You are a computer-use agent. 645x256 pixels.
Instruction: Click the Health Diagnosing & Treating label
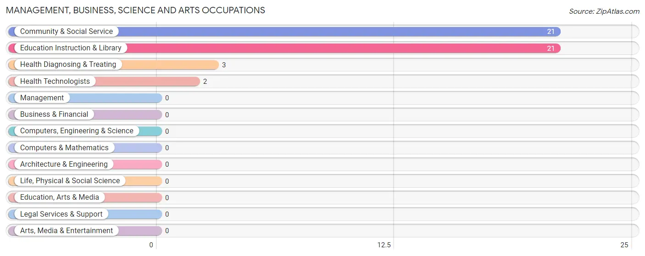[68, 65]
